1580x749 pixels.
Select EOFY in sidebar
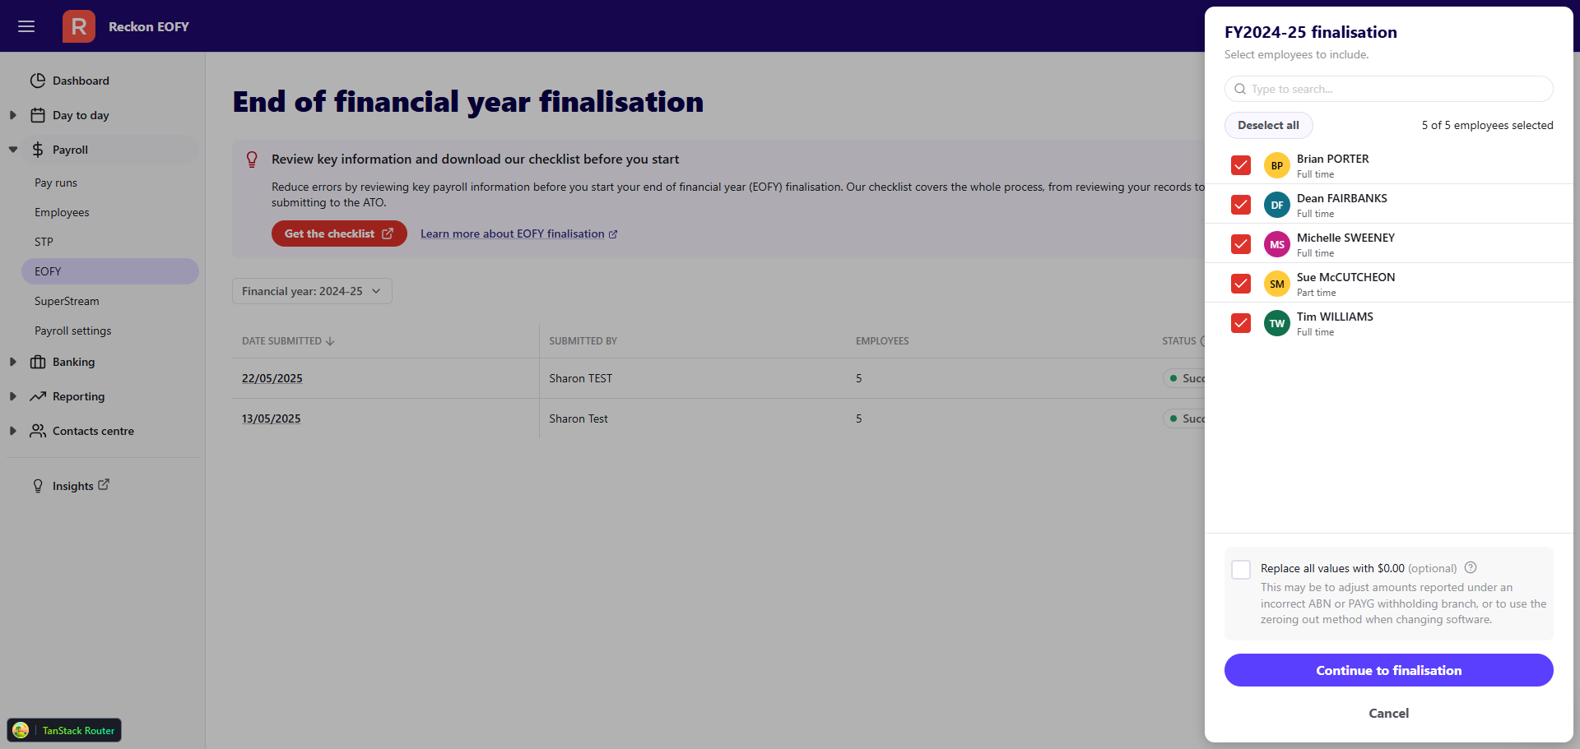coord(110,271)
